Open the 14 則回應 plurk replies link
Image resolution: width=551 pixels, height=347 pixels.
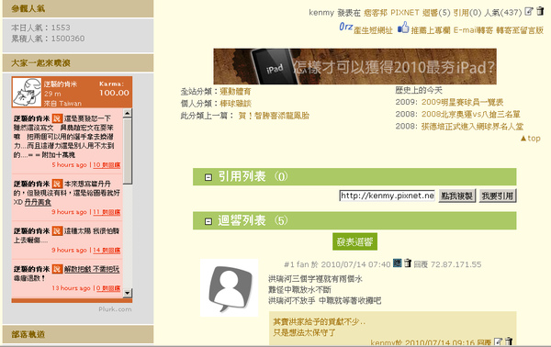[107, 250]
